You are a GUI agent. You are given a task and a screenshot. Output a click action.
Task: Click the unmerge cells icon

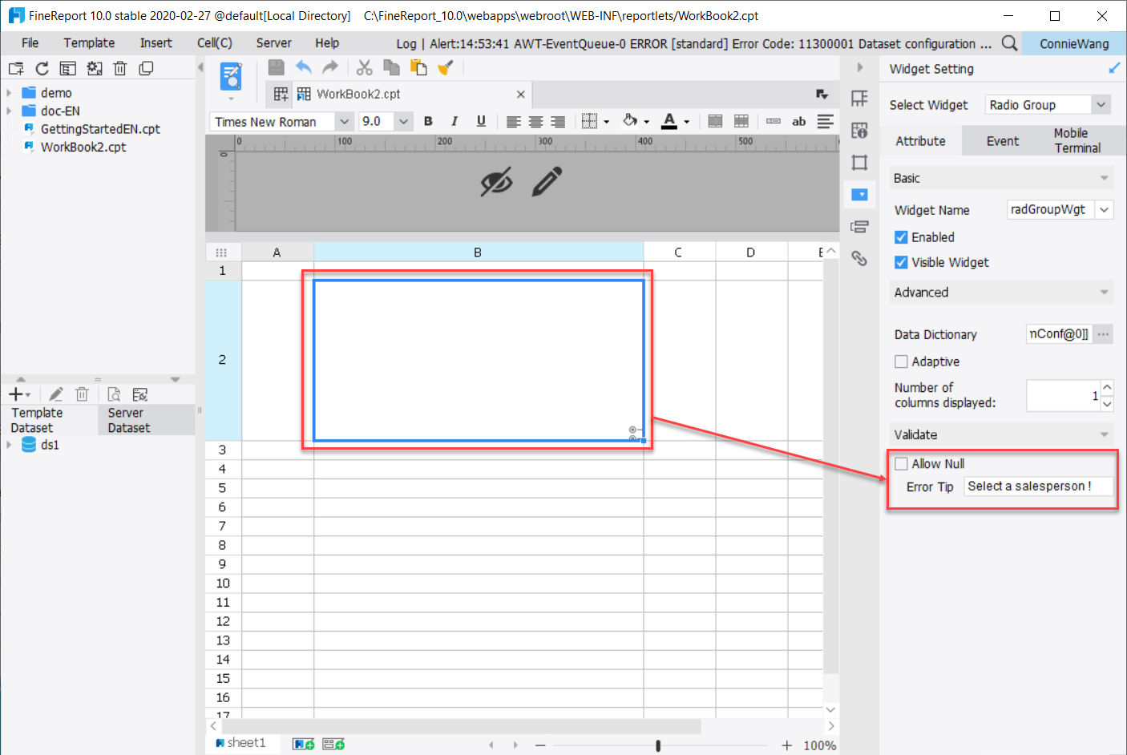pyautogui.click(x=741, y=121)
